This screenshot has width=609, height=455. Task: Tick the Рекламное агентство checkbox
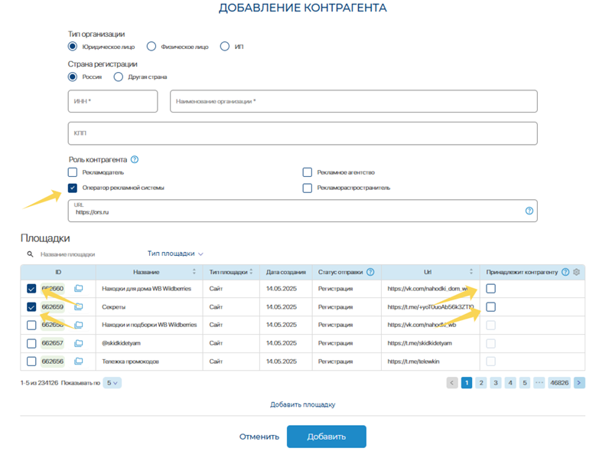tap(308, 172)
